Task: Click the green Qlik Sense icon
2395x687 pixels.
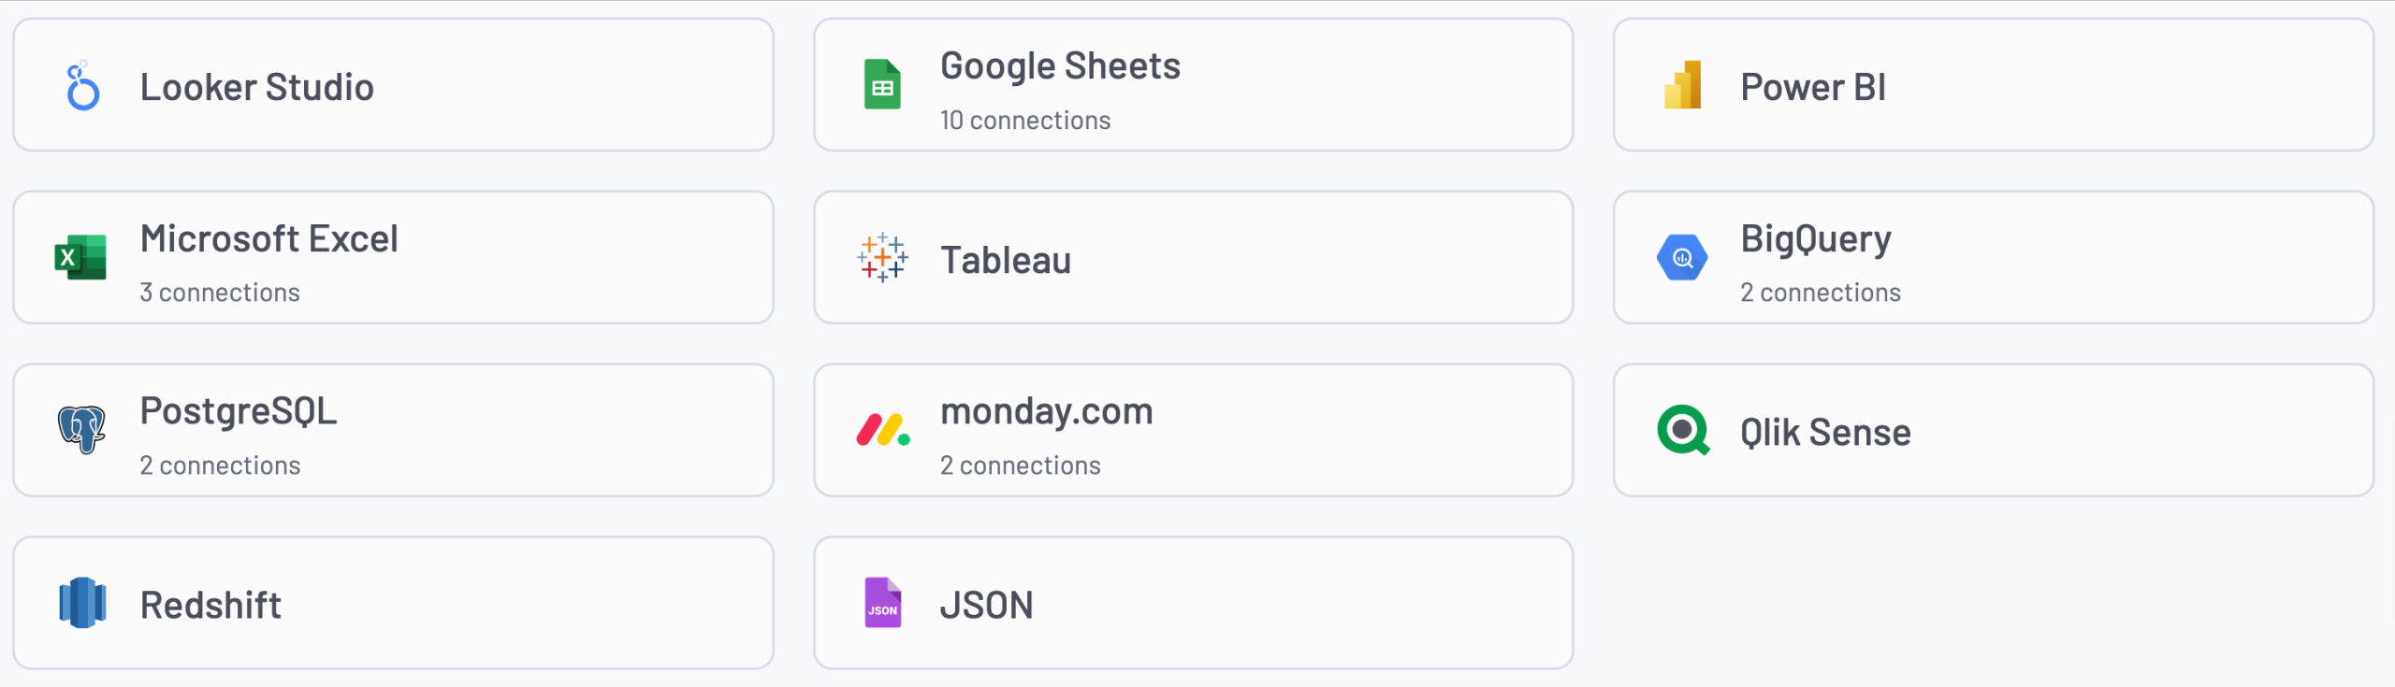Action: tap(1683, 430)
